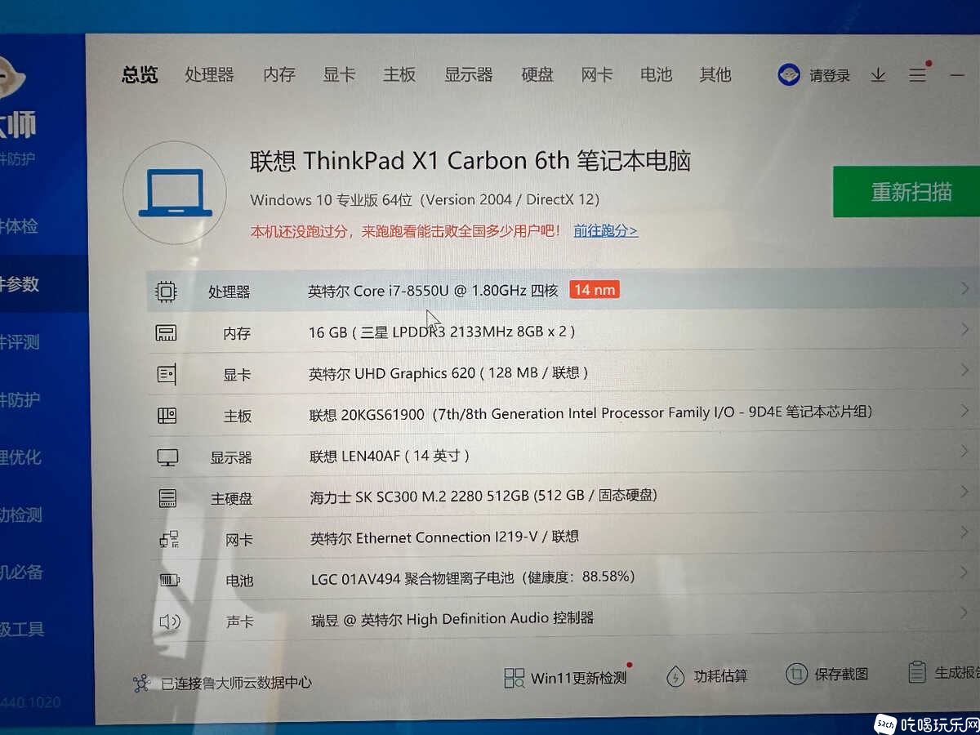The image size is (980, 735).
Task: Select the 主板 tab
Action: [x=399, y=75]
